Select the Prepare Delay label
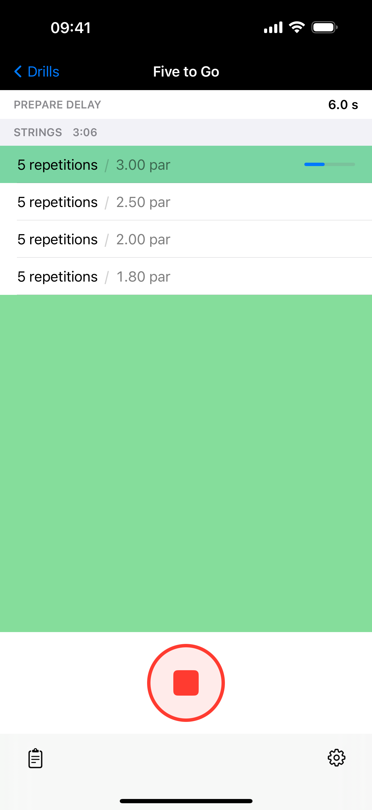The height and width of the screenshot is (810, 372). pyautogui.click(x=57, y=105)
